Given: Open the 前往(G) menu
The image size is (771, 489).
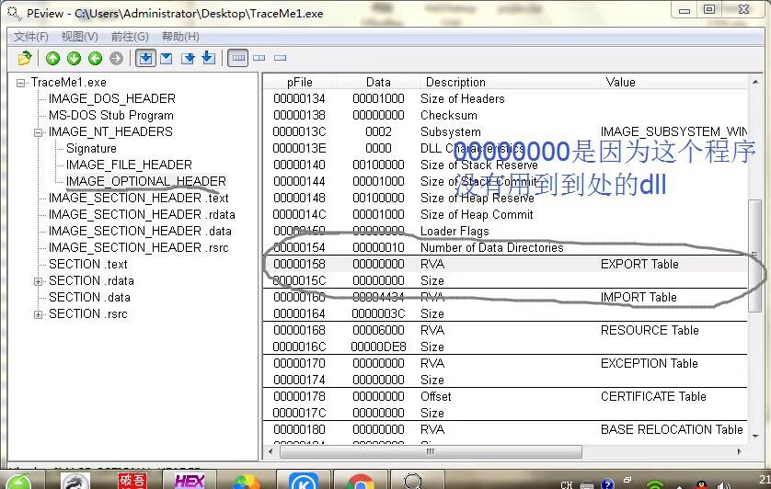Looking at the screenshot, I should [x=130, y=37].
